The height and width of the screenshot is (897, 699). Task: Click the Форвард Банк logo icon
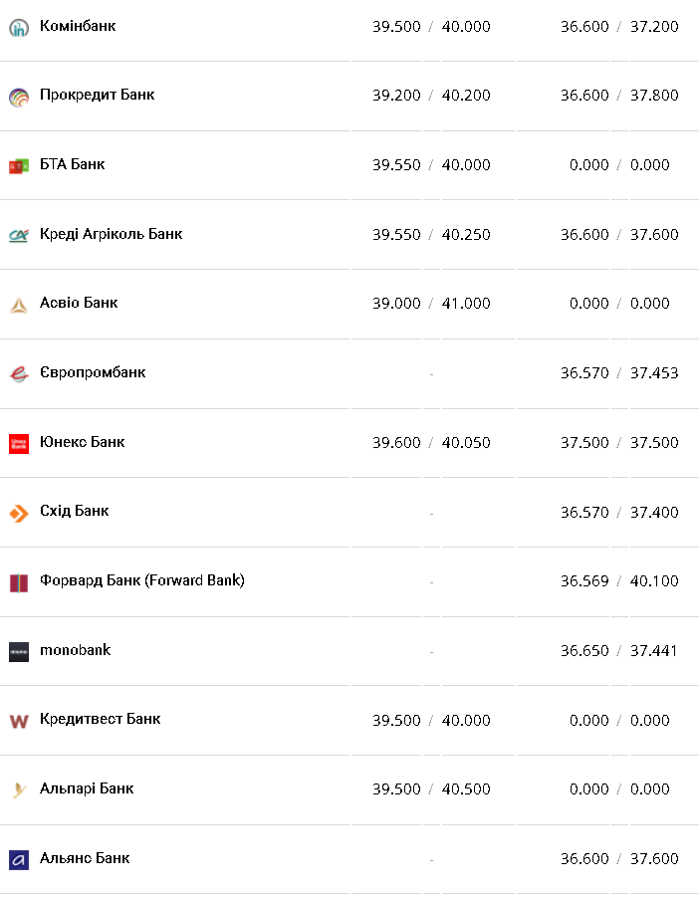pos(19,582)
